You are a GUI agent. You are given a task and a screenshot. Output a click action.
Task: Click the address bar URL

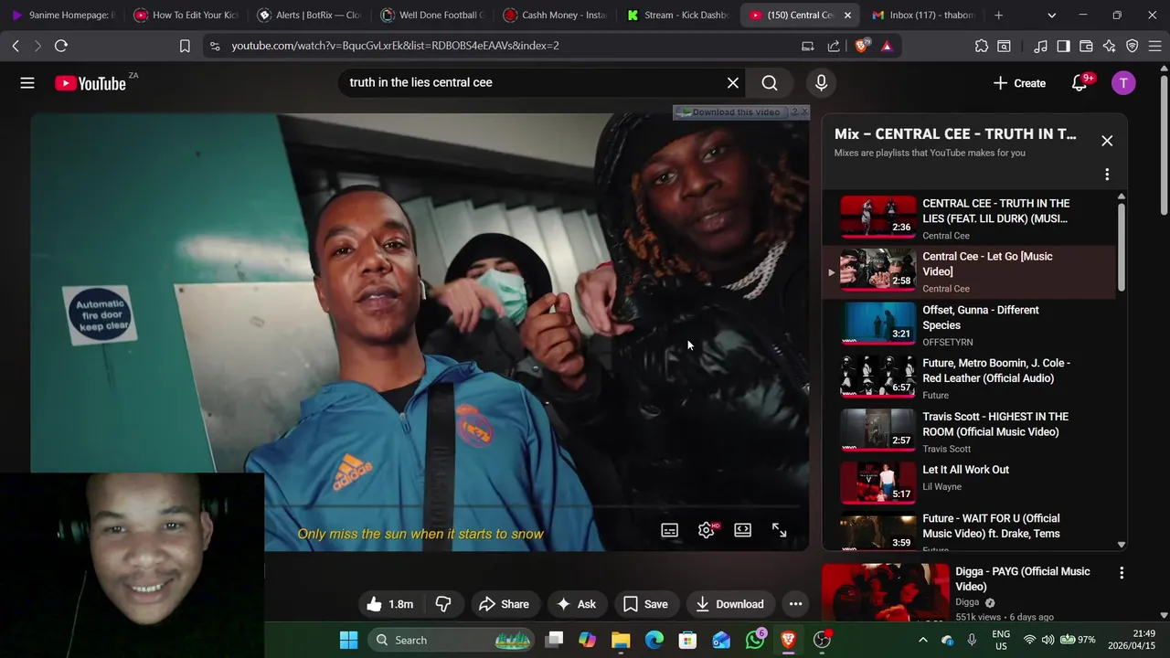point(395,46)
